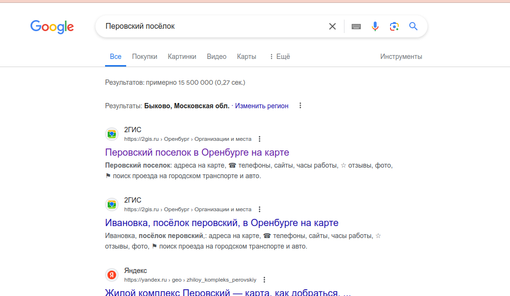
Task: Open search by image camera icon
Action: 394,26
